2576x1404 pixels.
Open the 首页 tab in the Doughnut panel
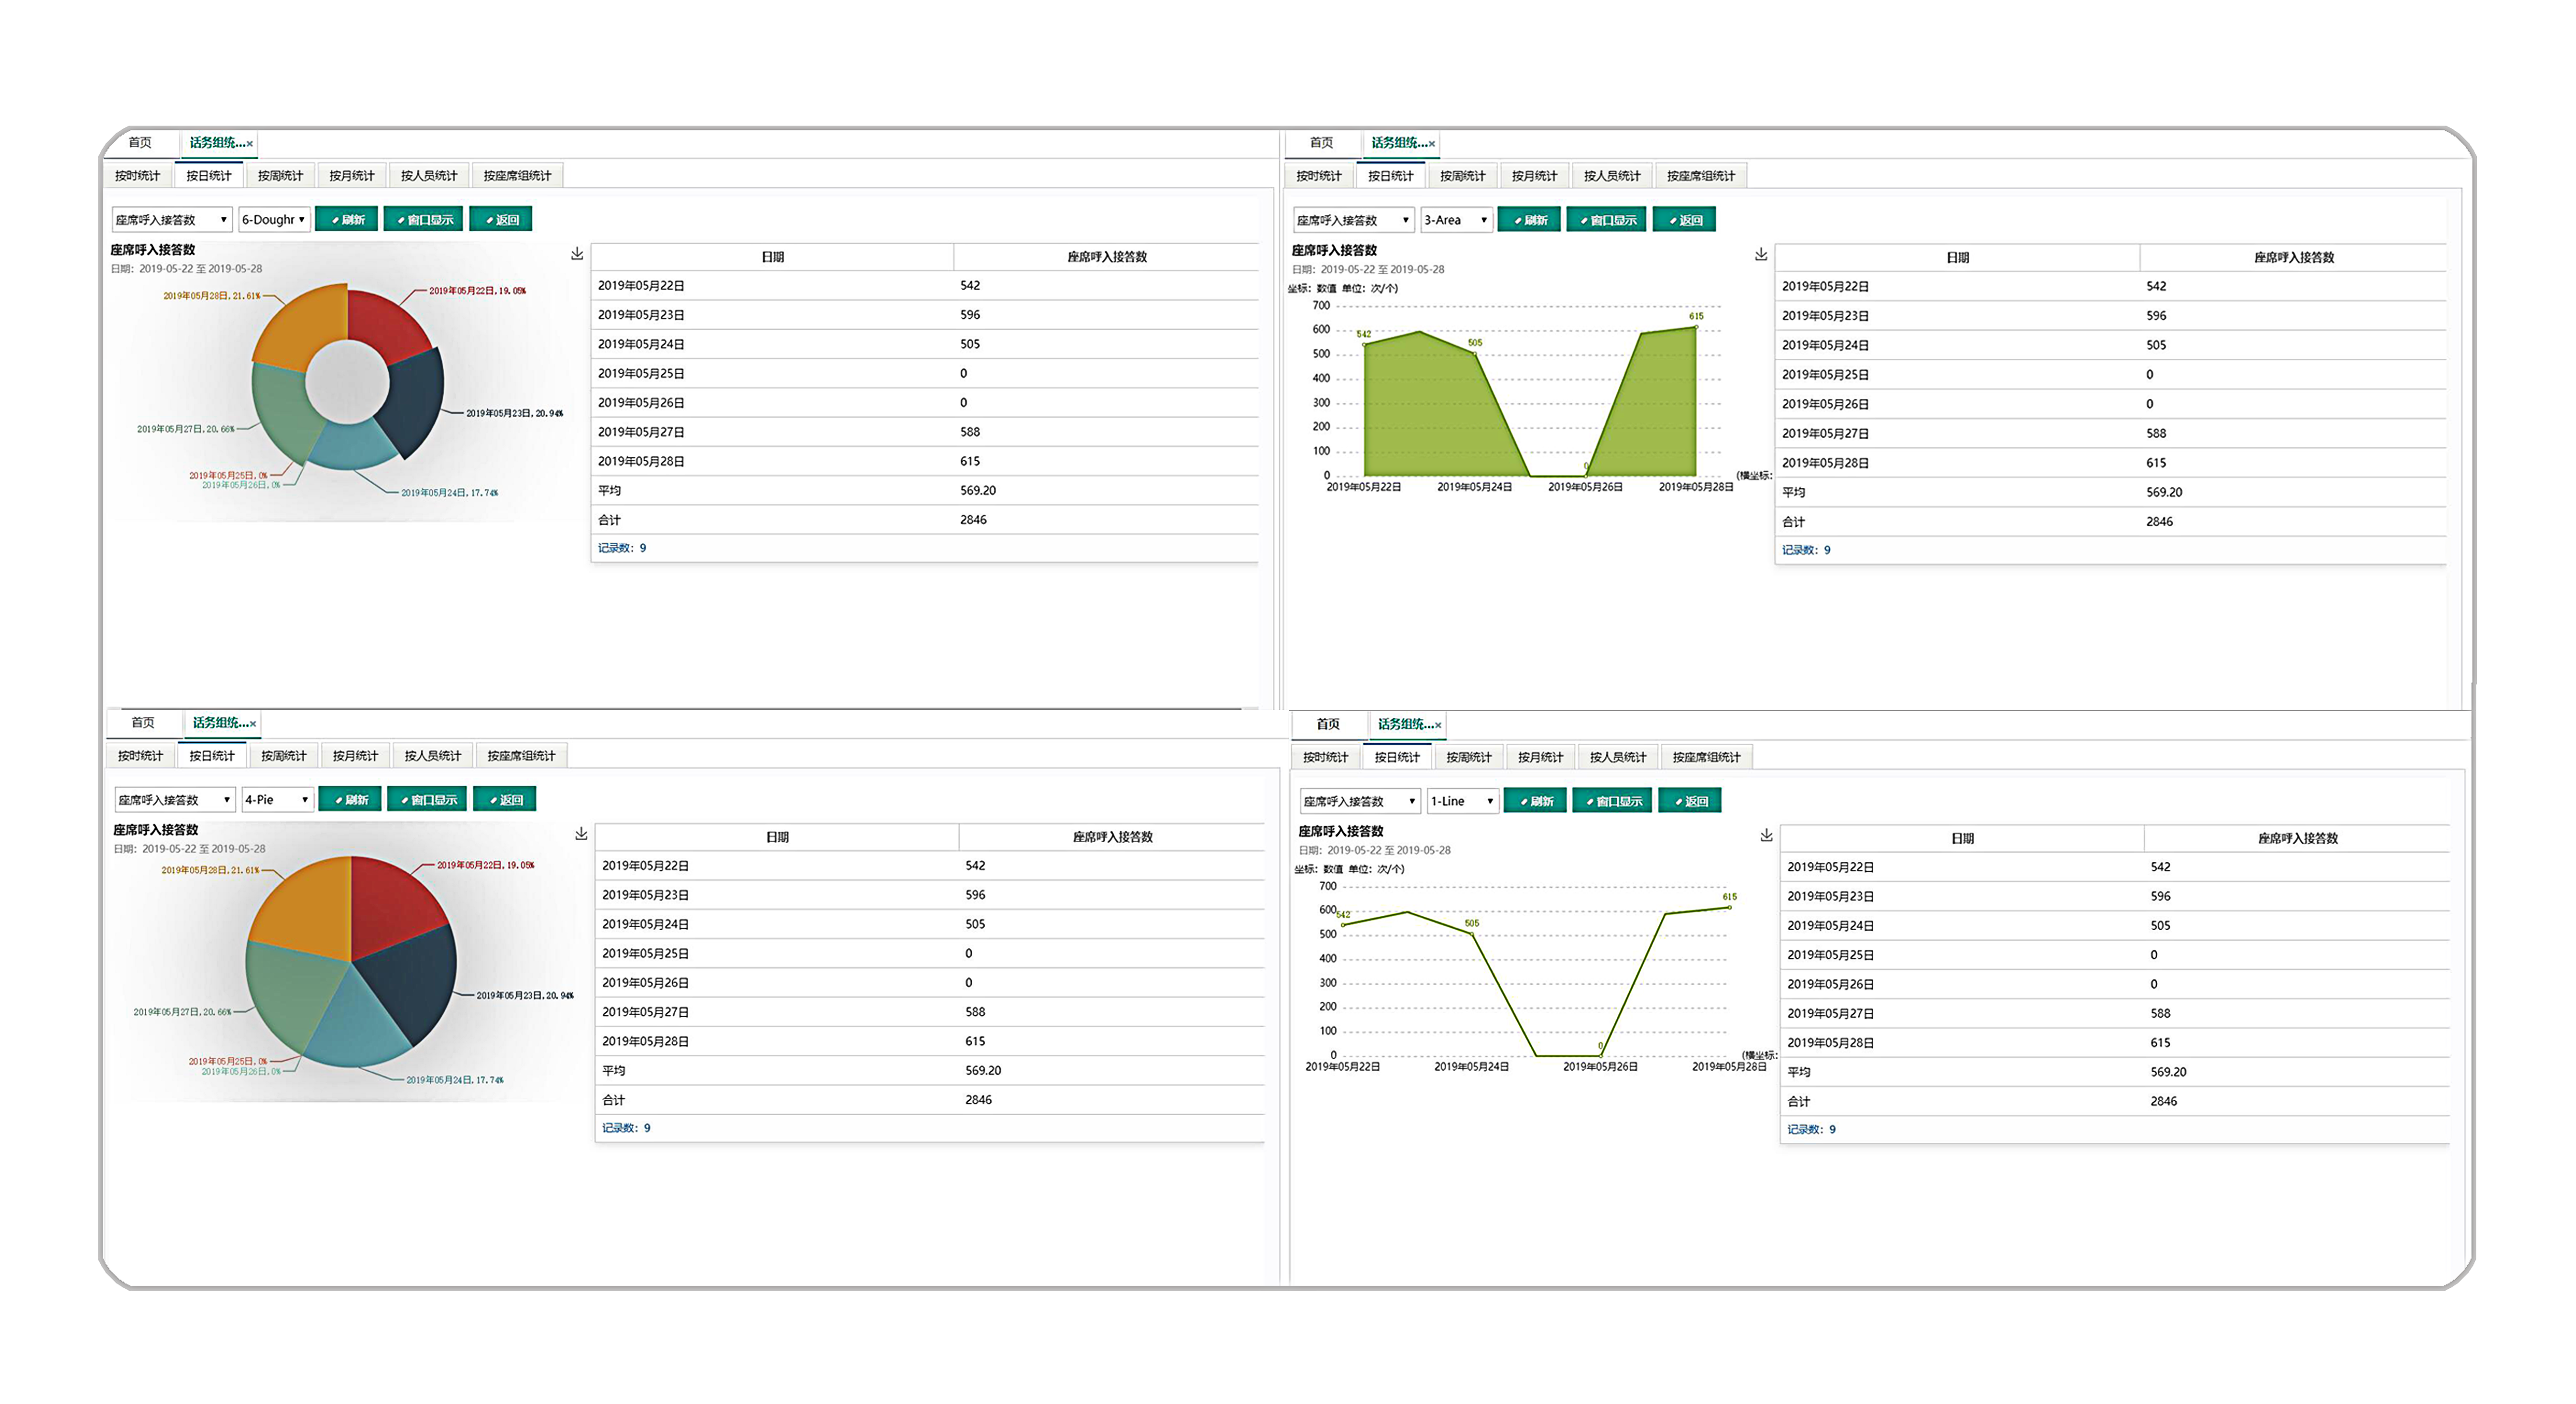(140, 143)
